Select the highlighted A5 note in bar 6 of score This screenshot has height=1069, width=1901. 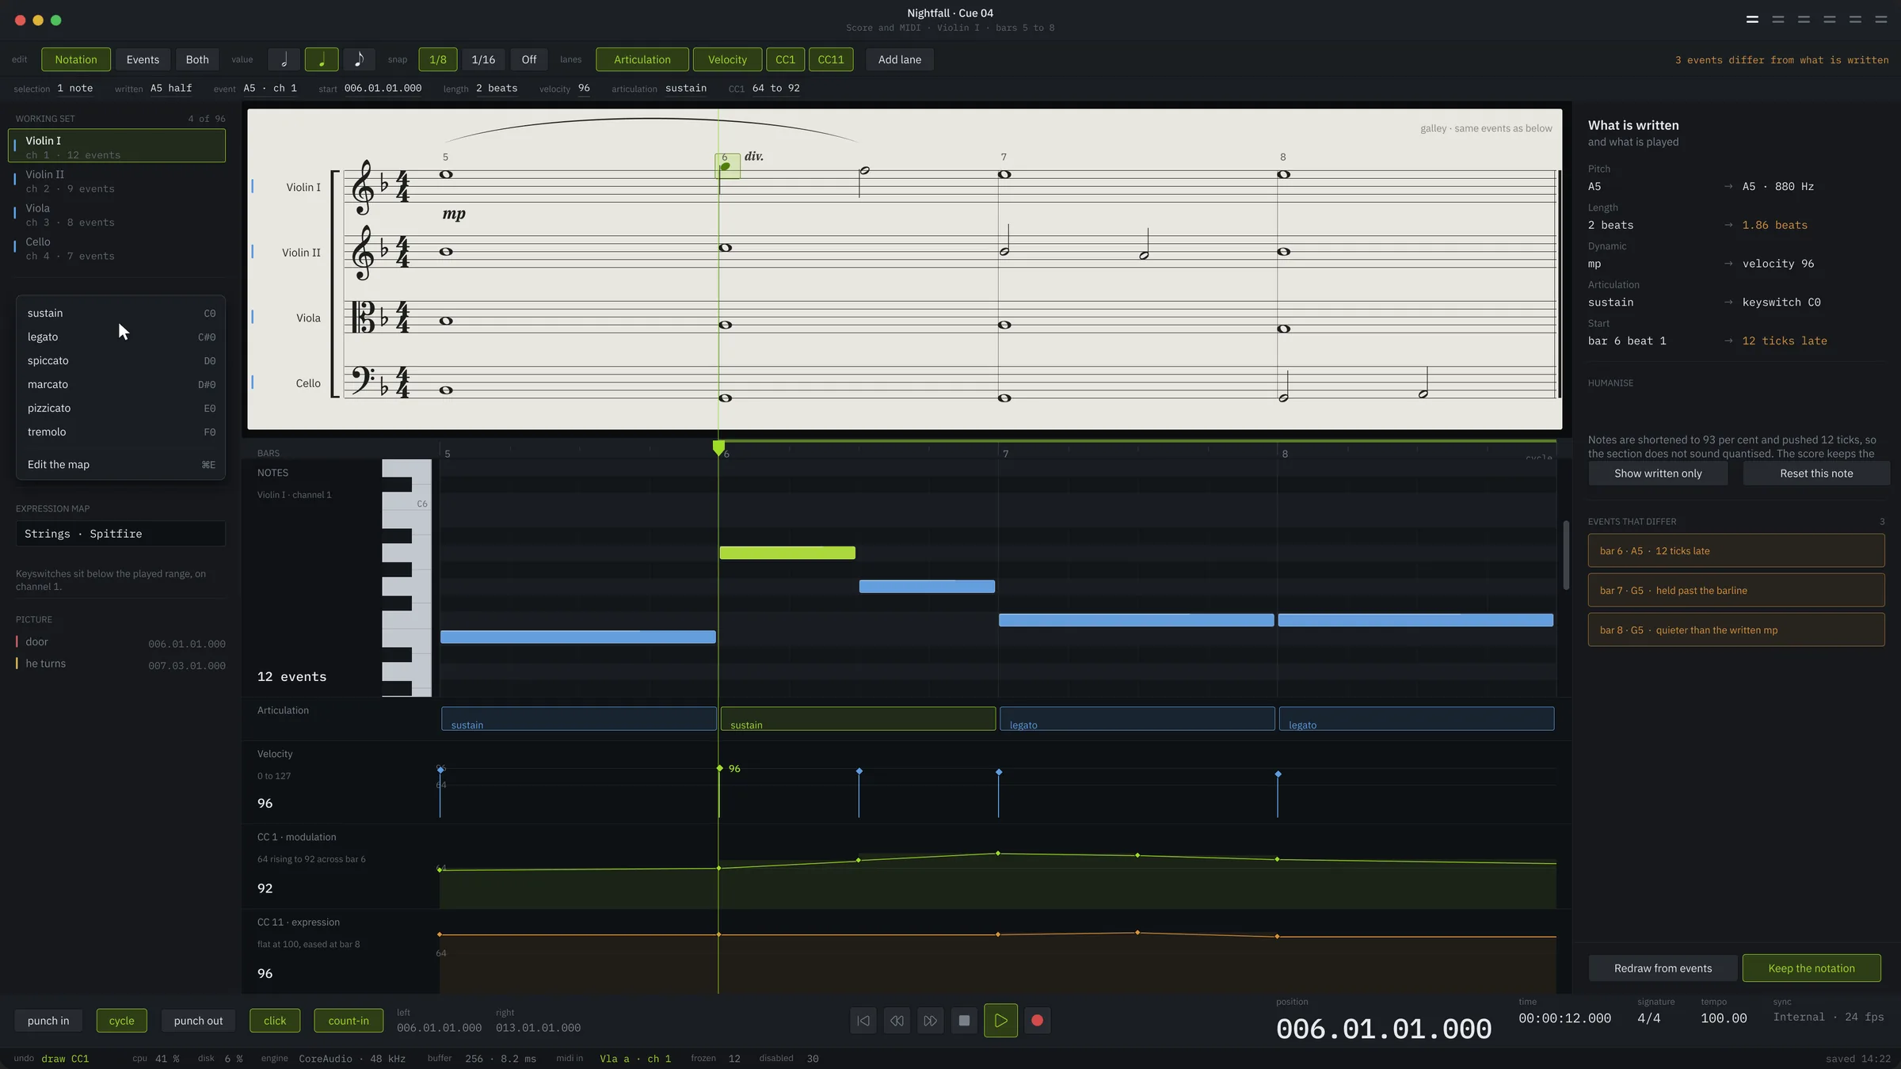[x=726, y=166]
